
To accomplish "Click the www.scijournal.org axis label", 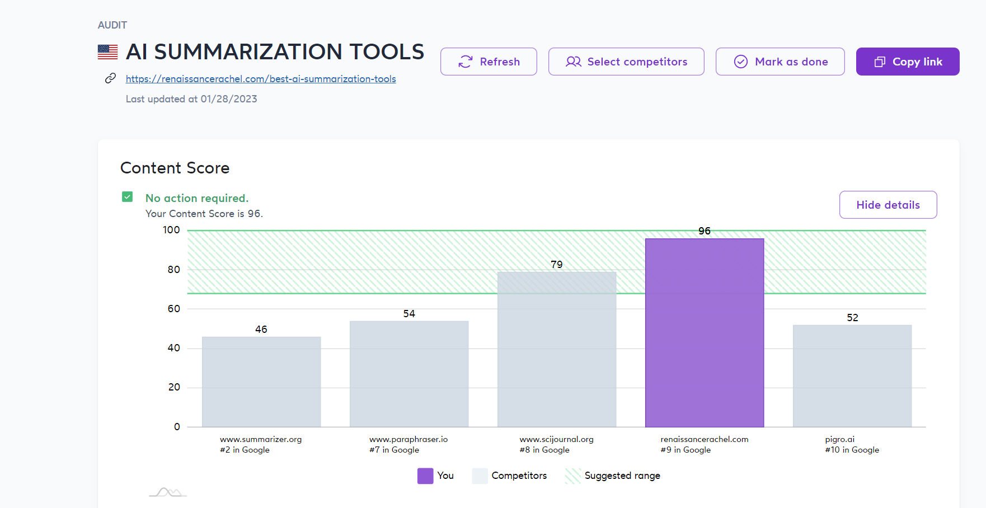I will click(556, 439).
